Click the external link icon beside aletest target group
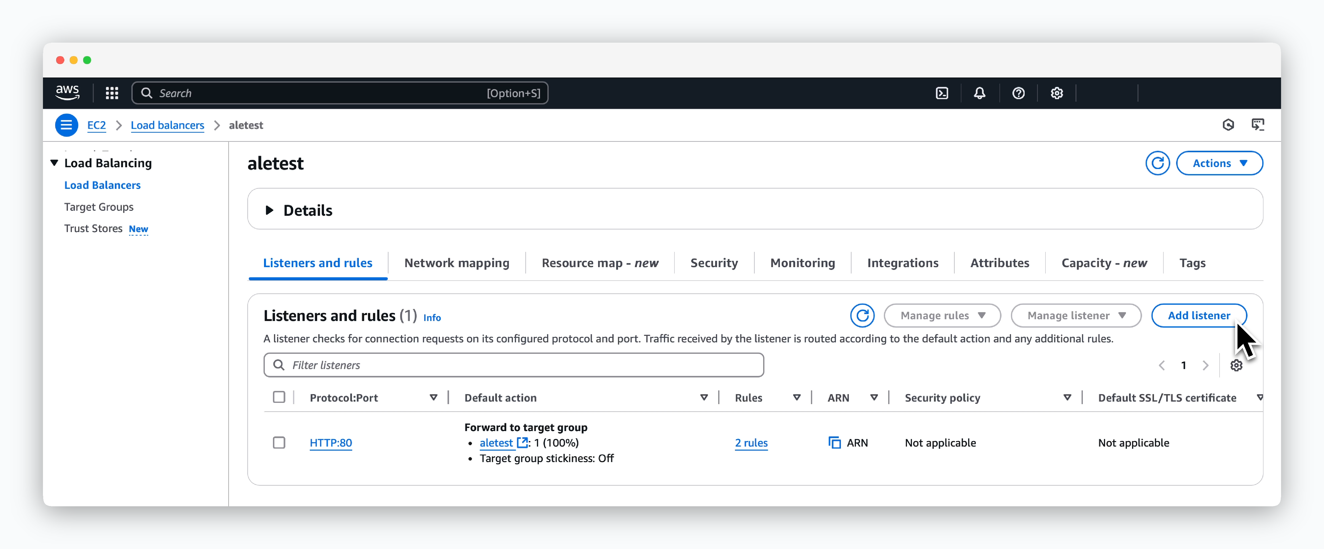Screen dimensions: 1324x549 click(x=522, y=443)
